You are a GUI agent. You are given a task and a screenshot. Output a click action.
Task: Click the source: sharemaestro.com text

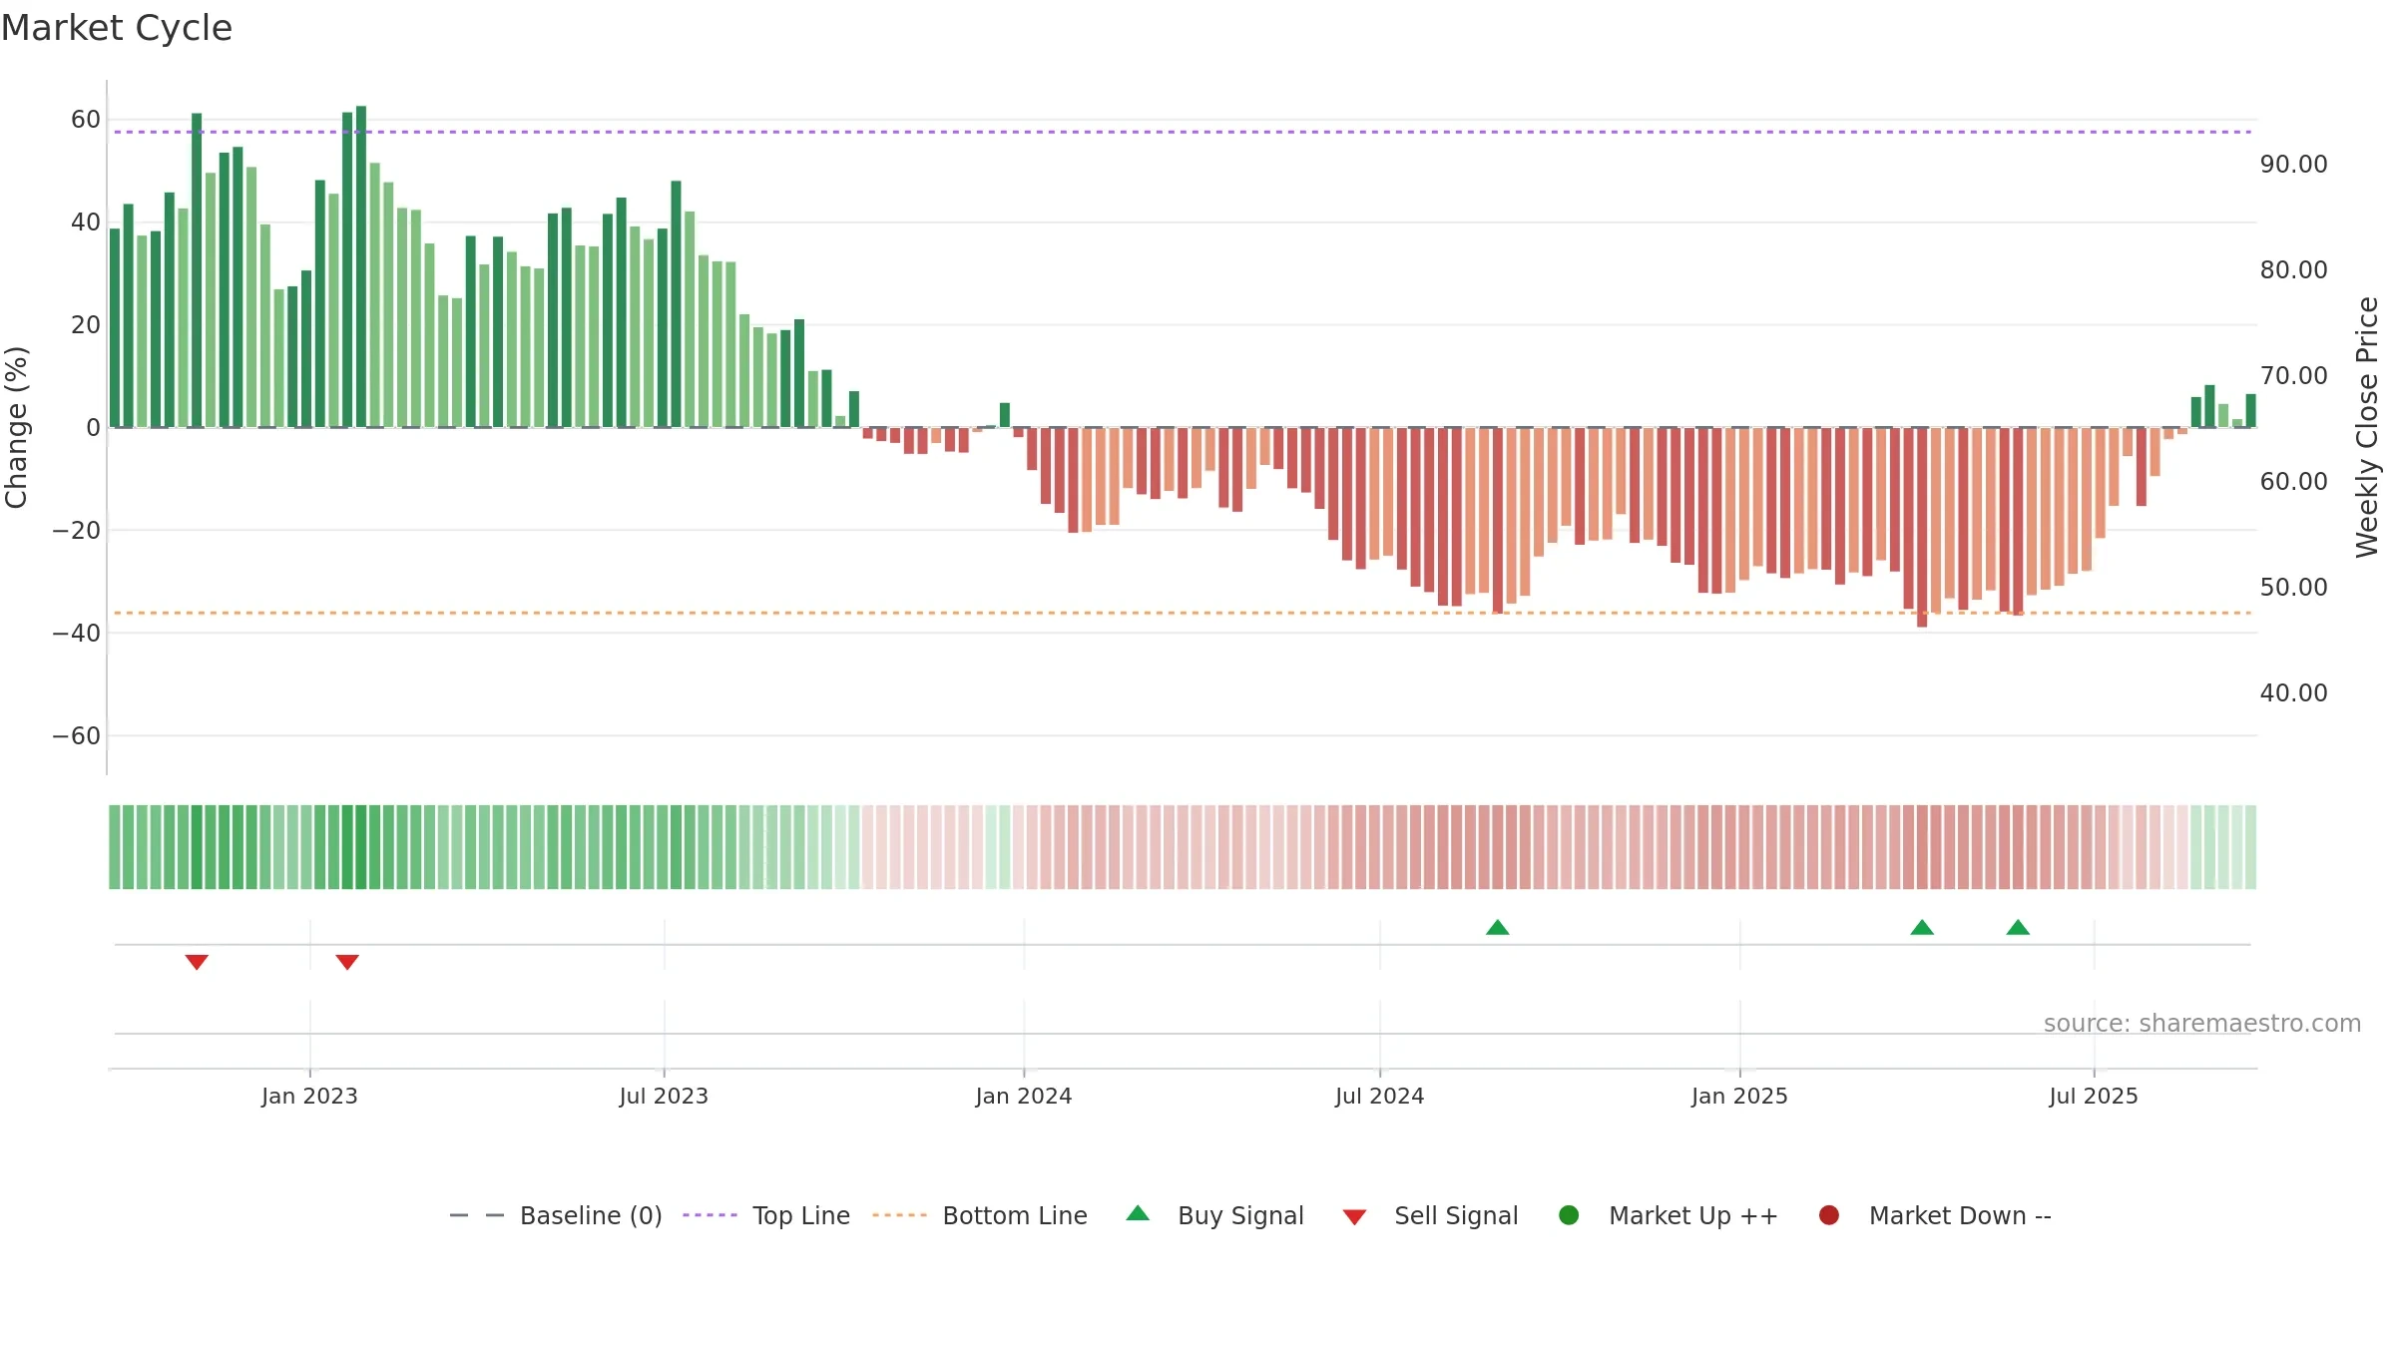(x=2202, y=1023)
